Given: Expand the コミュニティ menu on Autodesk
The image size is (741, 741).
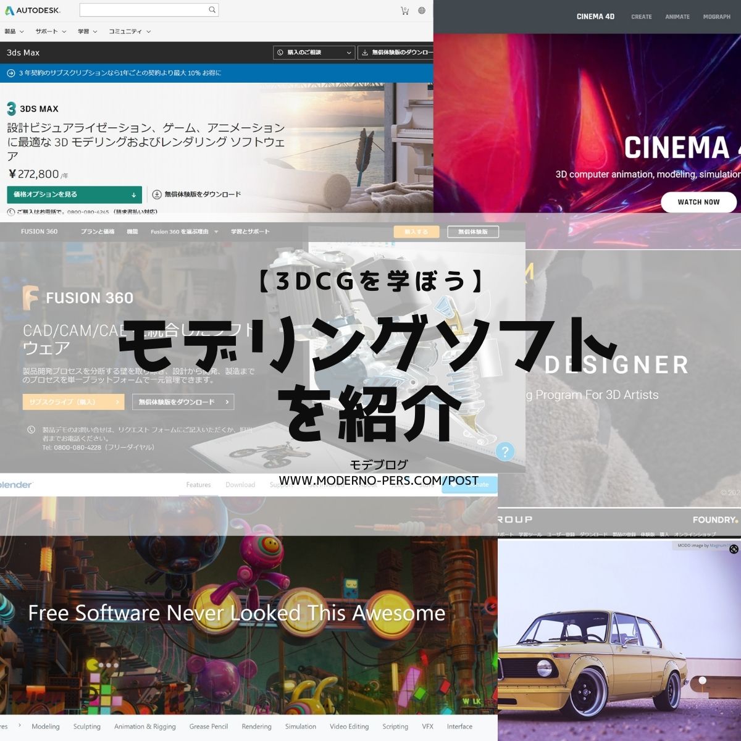Looking at the screenshot, I should (x=130, y=31).
